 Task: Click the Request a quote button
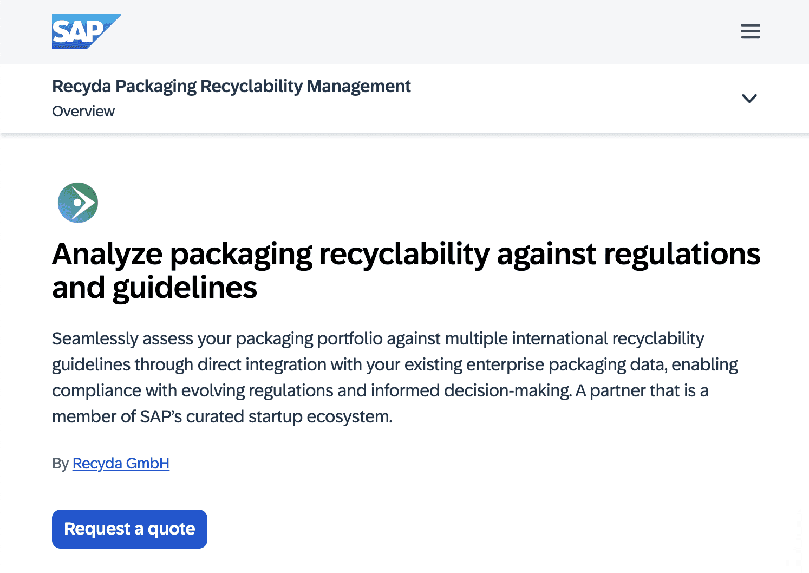click(x=129, y=529)
